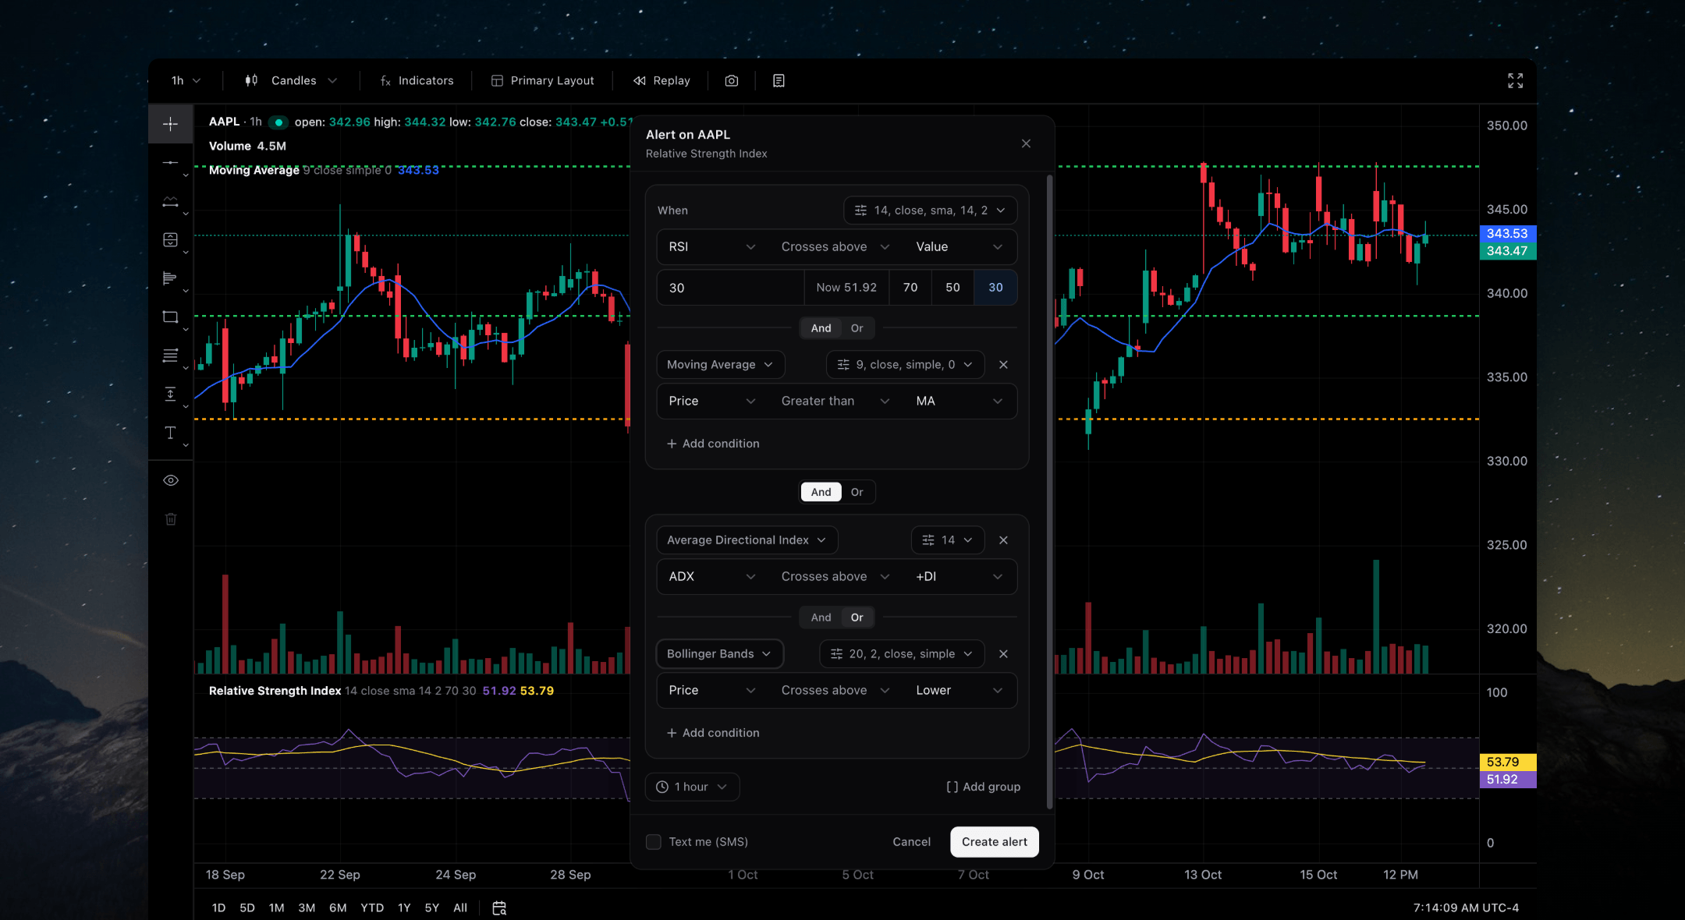The height and width of the screenshot is (920, 1685).
Task: Select the 50 preset value for RSI
Action: point(952,288)
